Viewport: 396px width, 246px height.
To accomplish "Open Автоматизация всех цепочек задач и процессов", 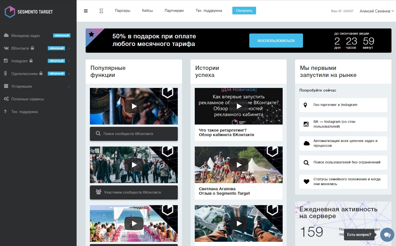I will [343, 143].
